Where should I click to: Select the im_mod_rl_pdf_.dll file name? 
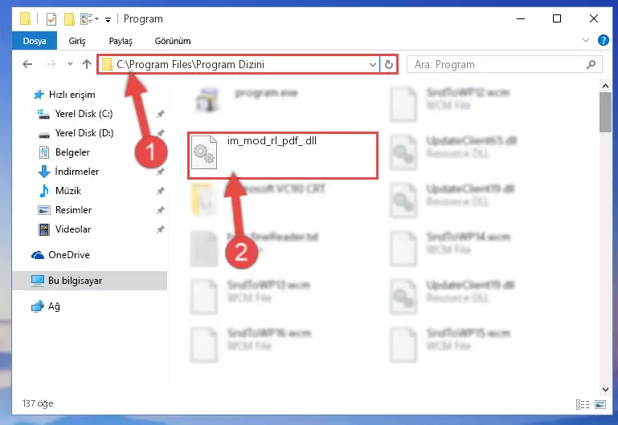272,141
